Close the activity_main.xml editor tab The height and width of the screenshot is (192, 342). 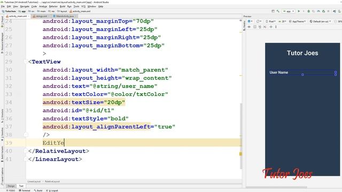[28, 16]
